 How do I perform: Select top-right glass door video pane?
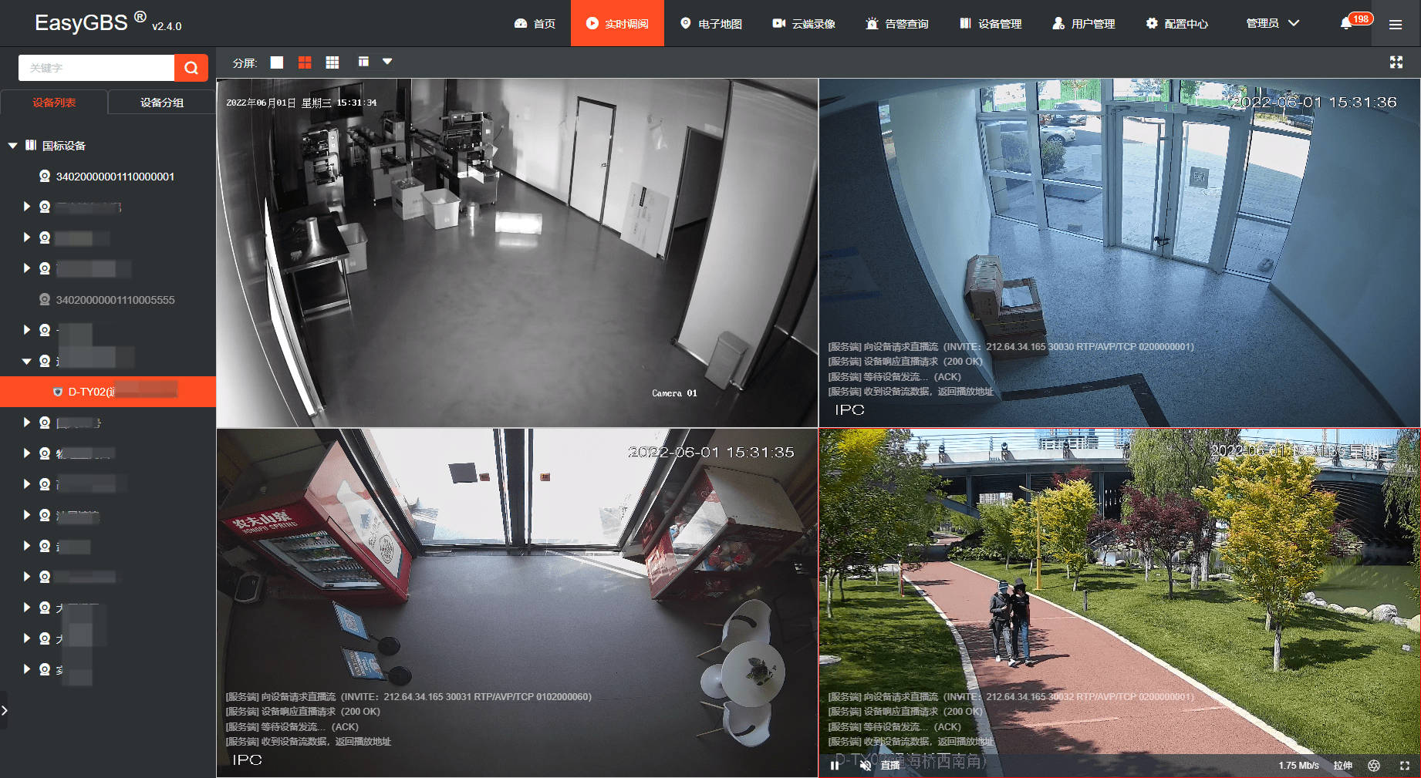(1119, 253)
